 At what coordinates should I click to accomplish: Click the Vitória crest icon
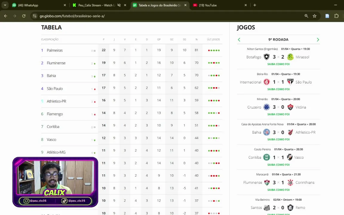coord(290,107)
